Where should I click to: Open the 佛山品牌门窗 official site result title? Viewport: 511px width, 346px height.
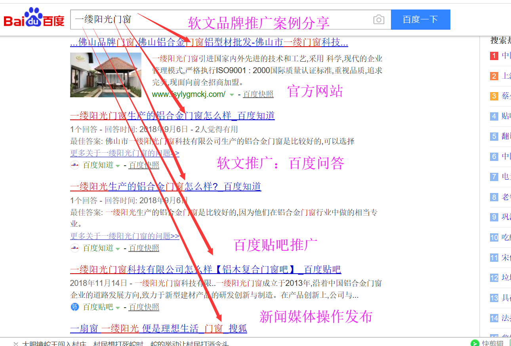(x=209, y=42)
